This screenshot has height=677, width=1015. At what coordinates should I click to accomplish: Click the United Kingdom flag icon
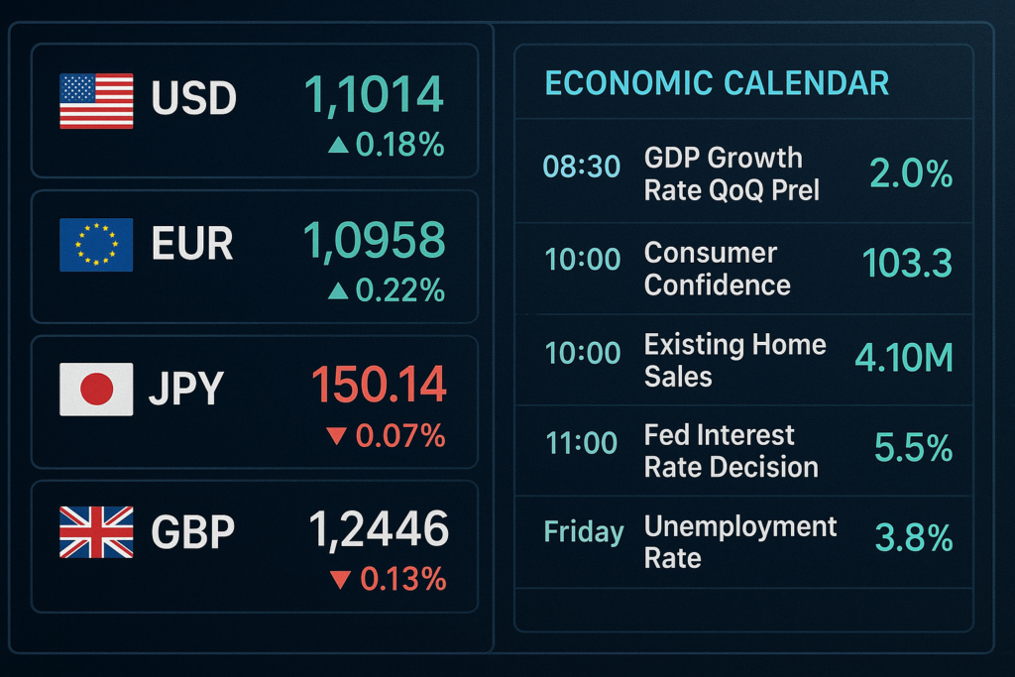96,532
